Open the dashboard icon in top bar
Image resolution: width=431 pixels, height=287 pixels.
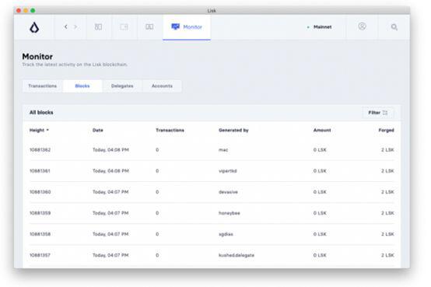pos(98,26)
